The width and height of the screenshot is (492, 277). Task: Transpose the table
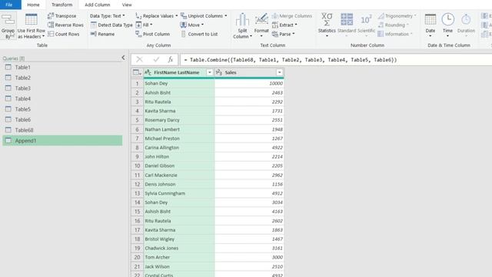point(62,15)
